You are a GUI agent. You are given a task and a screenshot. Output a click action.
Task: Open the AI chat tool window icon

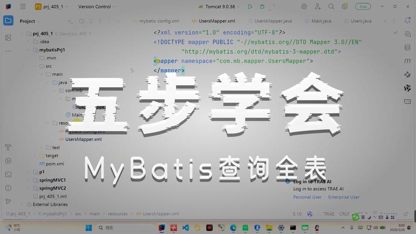[x=408, y=34]
